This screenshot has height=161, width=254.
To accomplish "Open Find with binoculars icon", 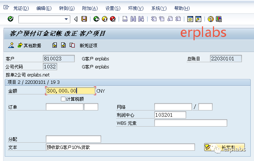I will point(133,19).
